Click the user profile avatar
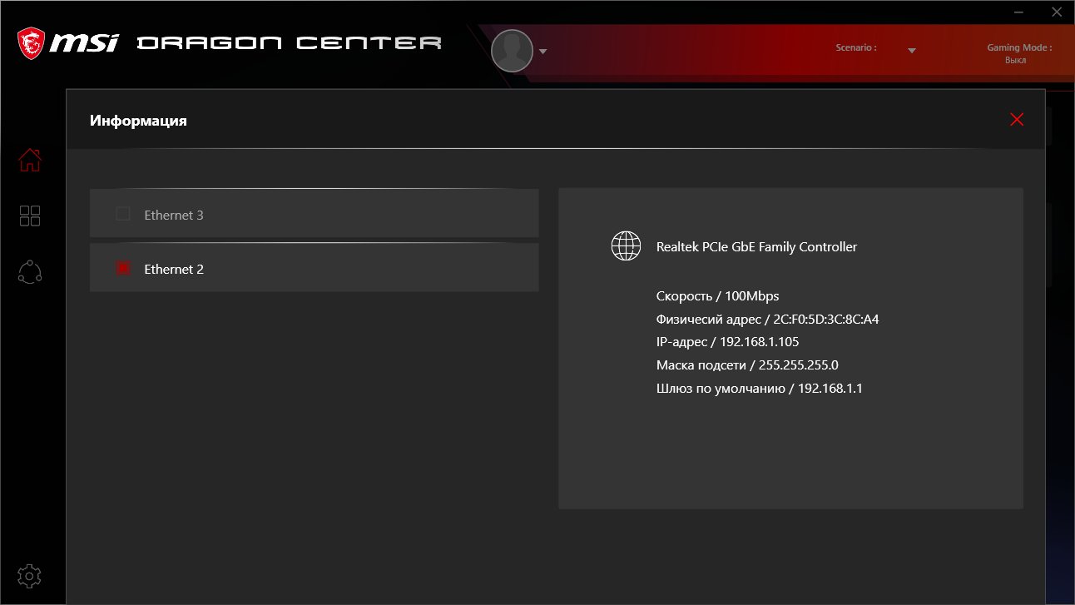 (512, 51)
